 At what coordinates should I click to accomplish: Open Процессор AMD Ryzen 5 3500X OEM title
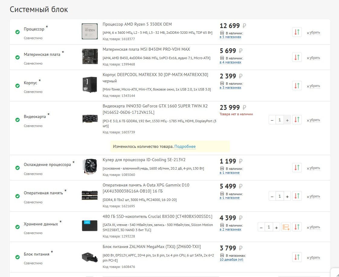pos(137,24)
